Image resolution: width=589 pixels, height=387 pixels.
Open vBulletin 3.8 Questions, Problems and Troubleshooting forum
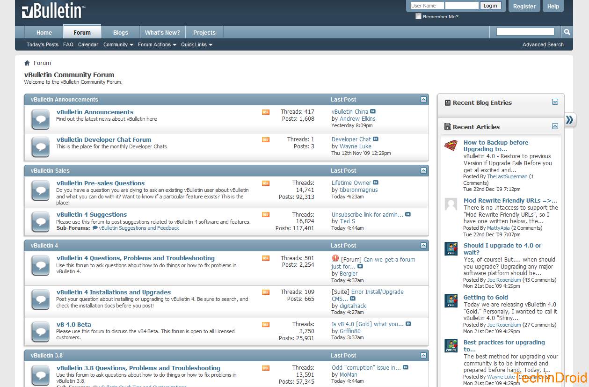138,368
